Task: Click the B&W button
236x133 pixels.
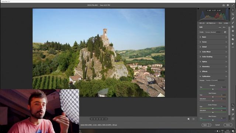Action: tap(224, 27)
